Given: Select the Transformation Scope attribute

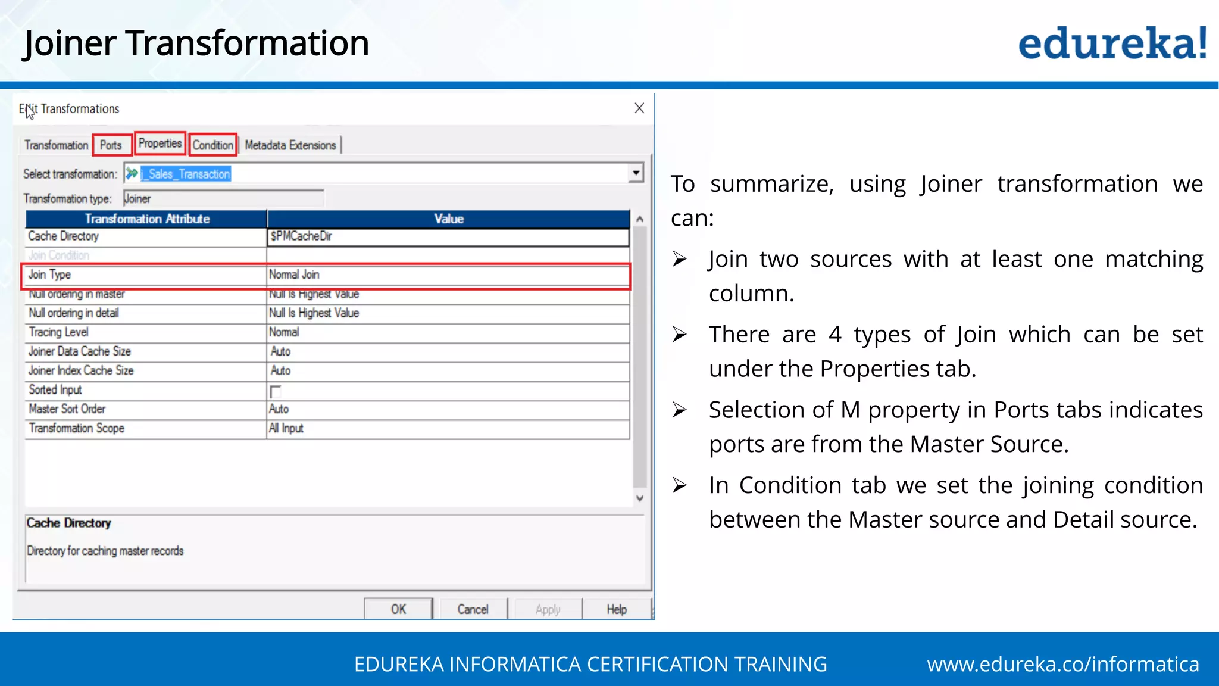Looking at the screenshot, I should click(146, 428).
